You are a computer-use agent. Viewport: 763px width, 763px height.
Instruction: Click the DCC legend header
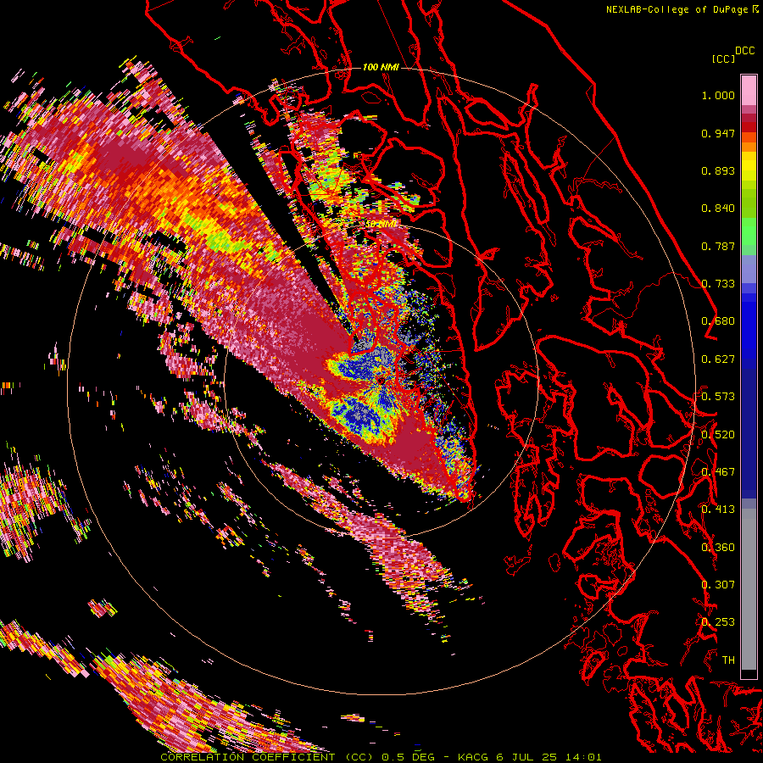tap(745, 51)
